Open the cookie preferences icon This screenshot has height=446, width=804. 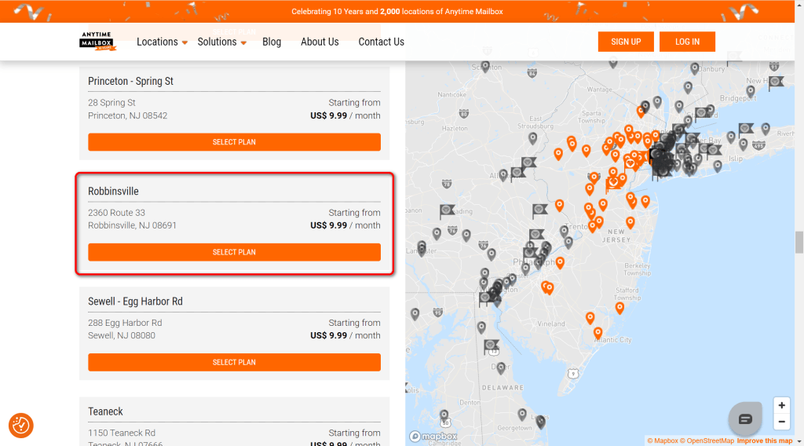coord(20,425)
